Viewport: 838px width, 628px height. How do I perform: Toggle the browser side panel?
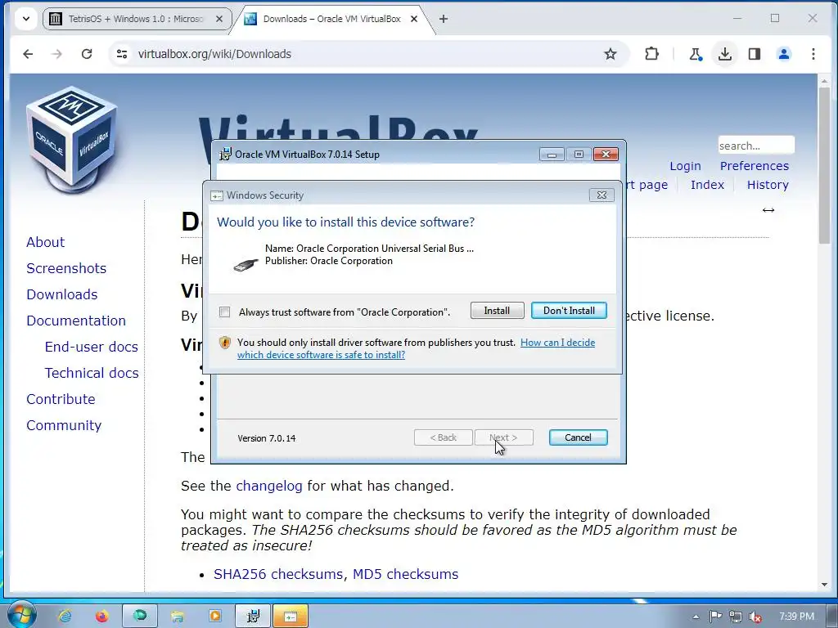coord(754,54)
